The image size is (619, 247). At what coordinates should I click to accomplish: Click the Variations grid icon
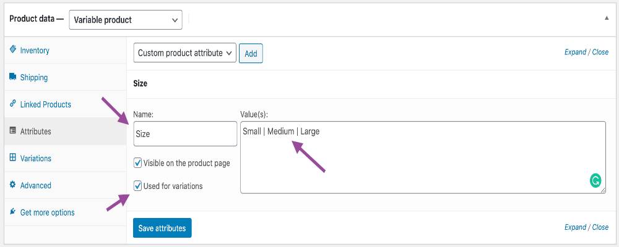tap(13, 158)
